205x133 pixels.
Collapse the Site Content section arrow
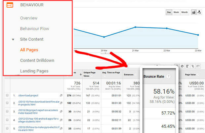[13, 39]
